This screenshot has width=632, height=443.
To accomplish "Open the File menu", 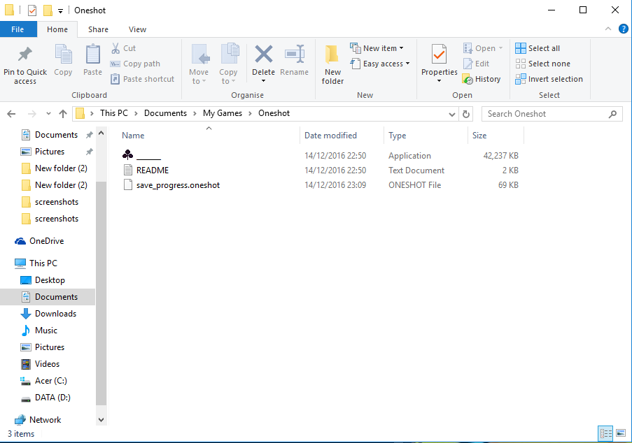I will point(18,29).
